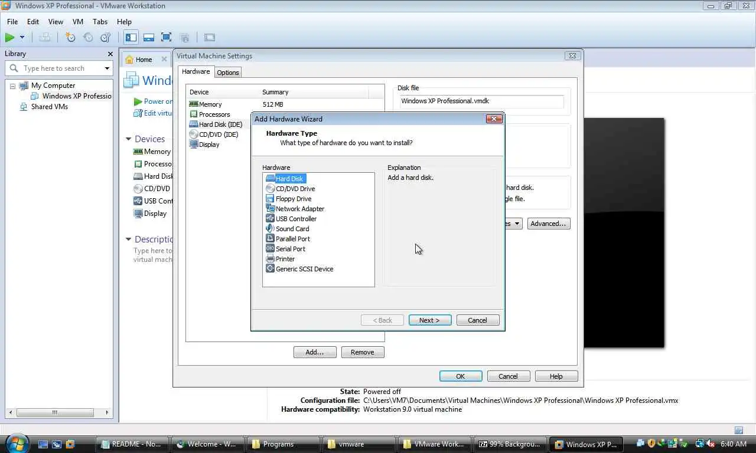Click the console view toolbar icon
This screenshot has height=453, width=756.
tap(210, 37)
